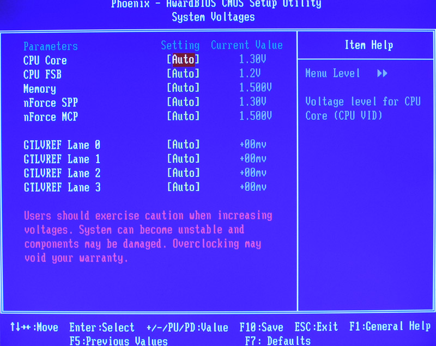Select the CPU Core [Auto] setting
The height and width of the screenshot is (346, 436).
pyautogui.click(x=183, y=59)
